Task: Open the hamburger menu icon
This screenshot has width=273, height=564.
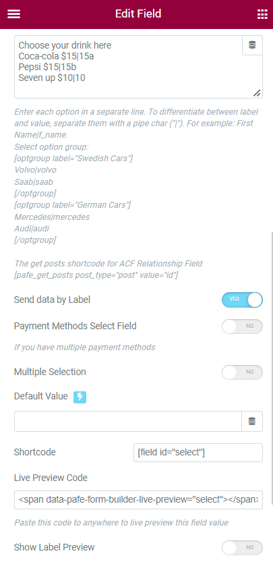Action: [x=13, y=14]
